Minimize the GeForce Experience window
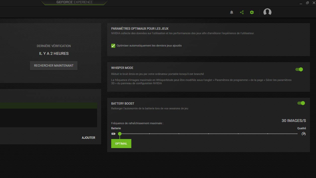Viewport: 316px width, 178px height. click(x=301, y=3)
